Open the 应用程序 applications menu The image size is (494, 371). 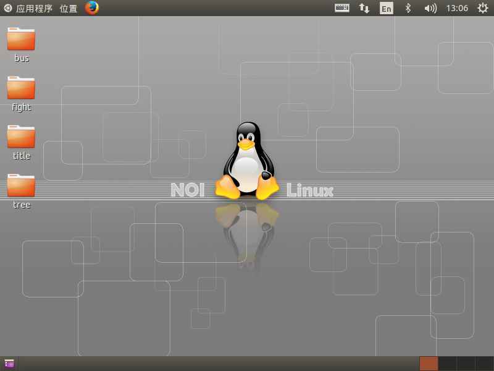tap(28, 8)
